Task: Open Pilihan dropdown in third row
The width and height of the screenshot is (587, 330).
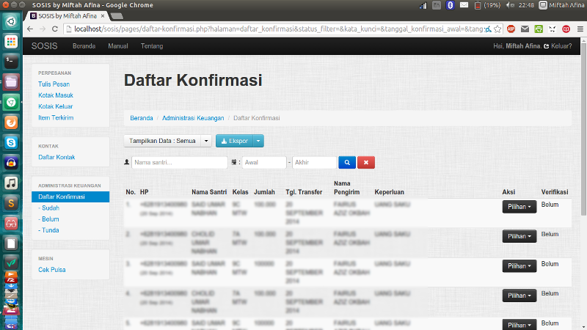Action: point(519,266)
